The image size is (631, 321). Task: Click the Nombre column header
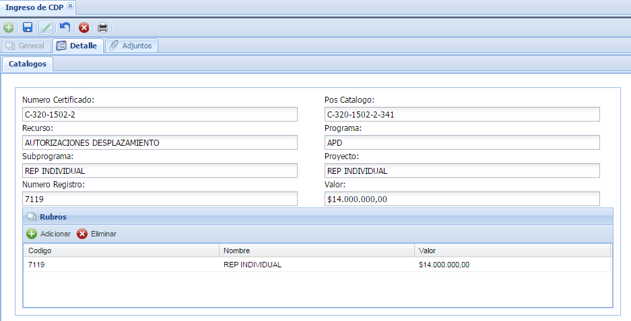(x=317, y=250)
